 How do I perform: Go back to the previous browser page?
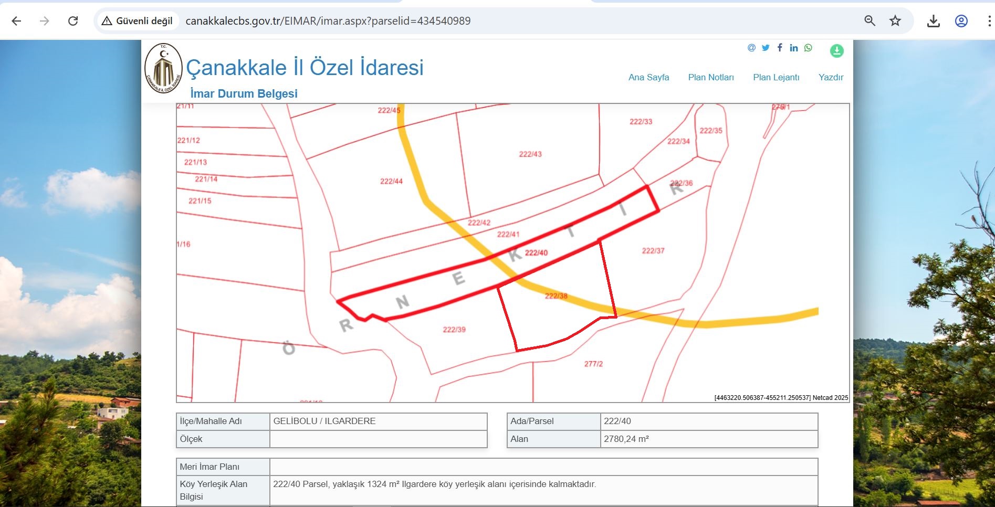click(17, 21)
